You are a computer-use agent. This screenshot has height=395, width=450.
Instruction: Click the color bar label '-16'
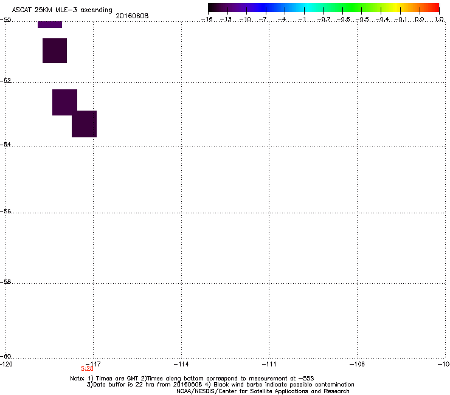[x=207, y=19]
